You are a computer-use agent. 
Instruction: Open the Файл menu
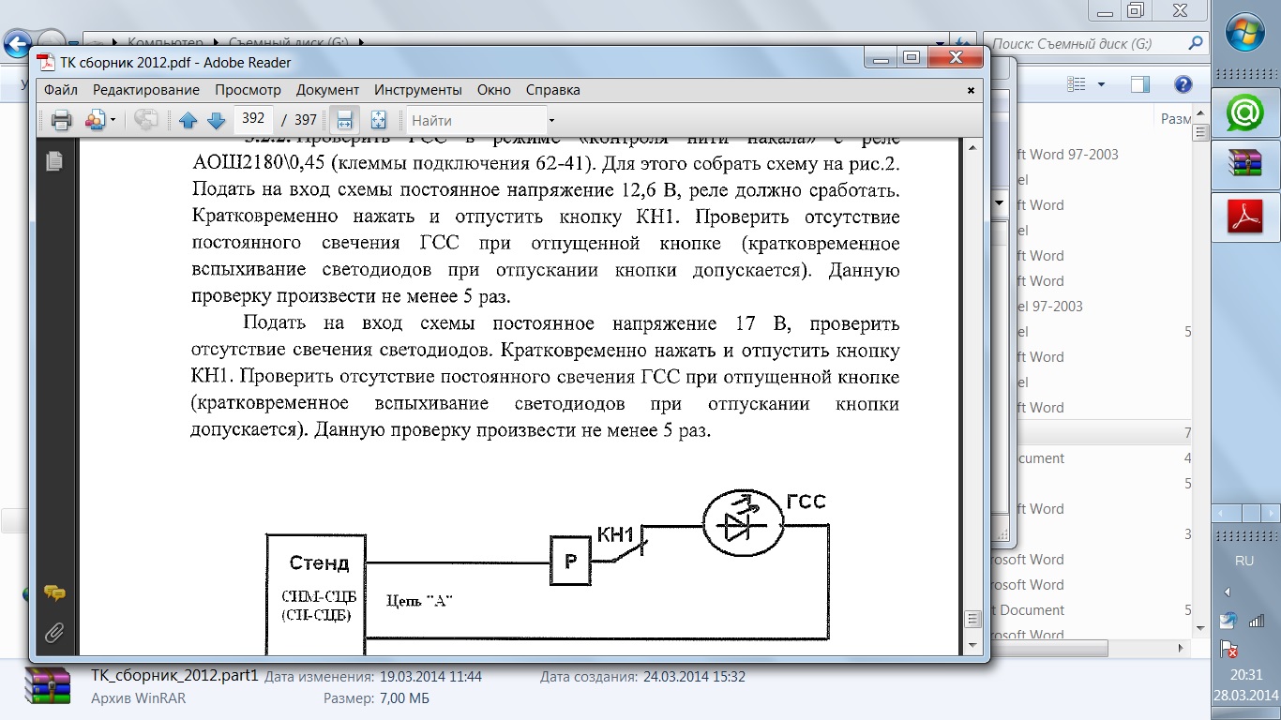click(x=60, y=90)
